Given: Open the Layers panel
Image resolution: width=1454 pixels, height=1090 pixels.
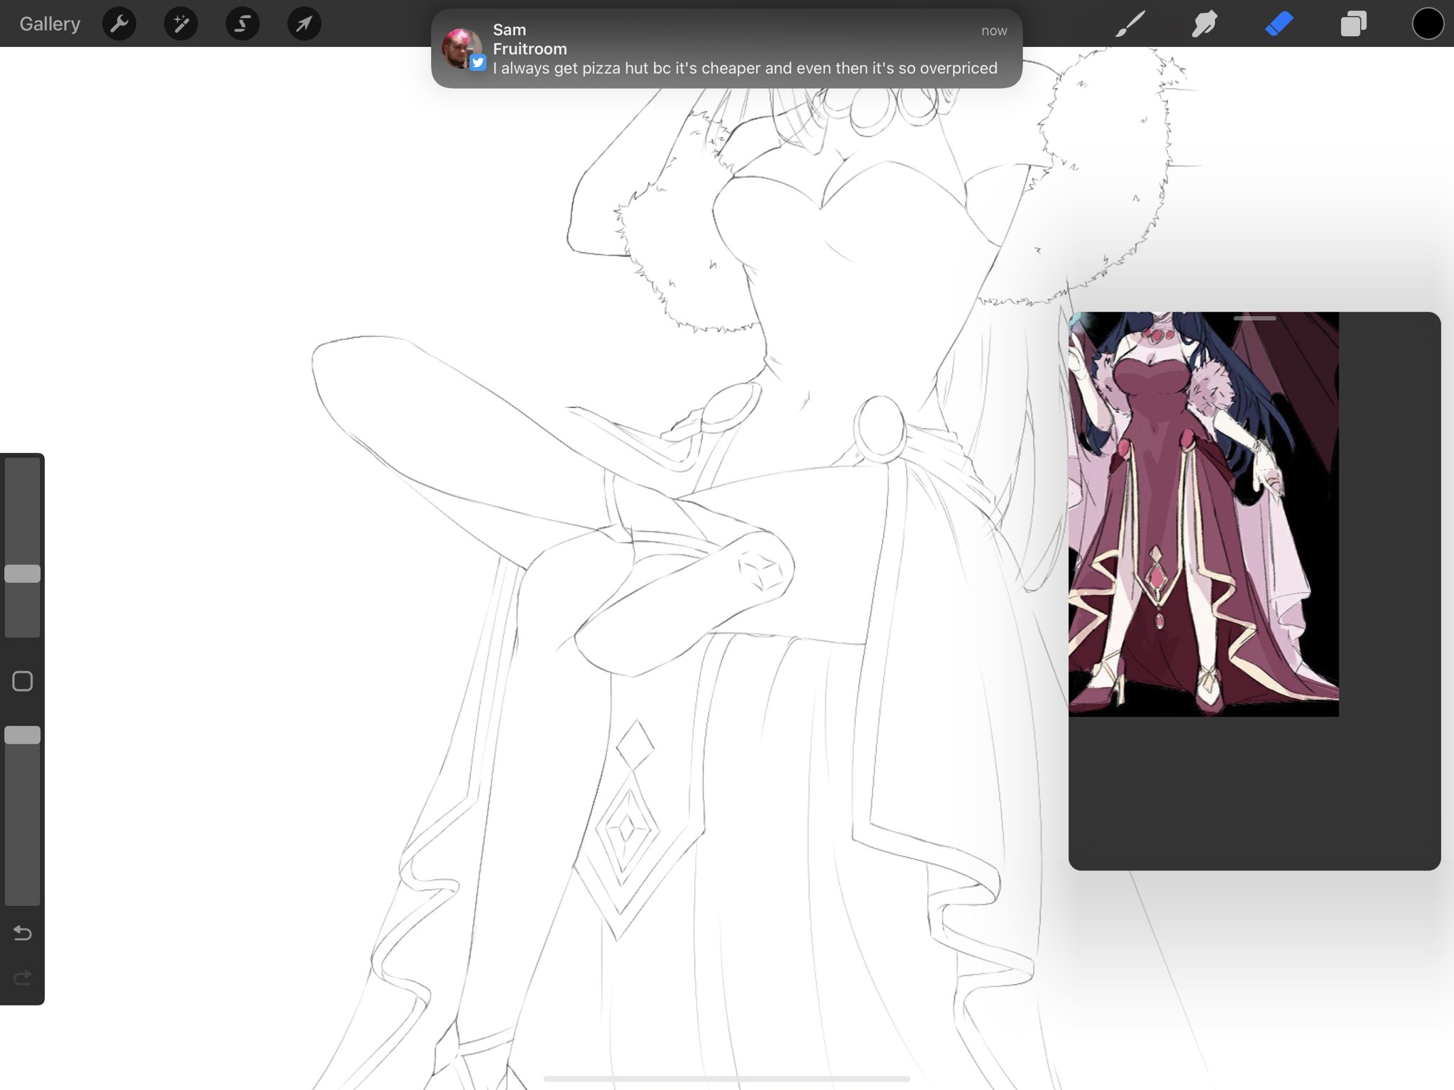Looking at the screenshot, I should 1353,24.
